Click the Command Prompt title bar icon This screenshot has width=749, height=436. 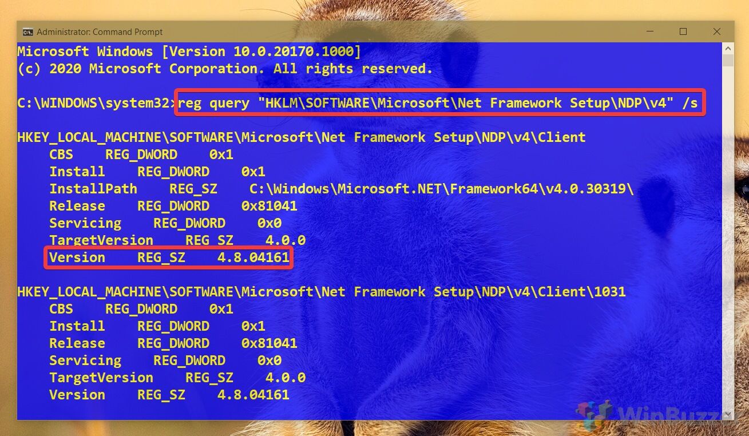coord(27,32)
